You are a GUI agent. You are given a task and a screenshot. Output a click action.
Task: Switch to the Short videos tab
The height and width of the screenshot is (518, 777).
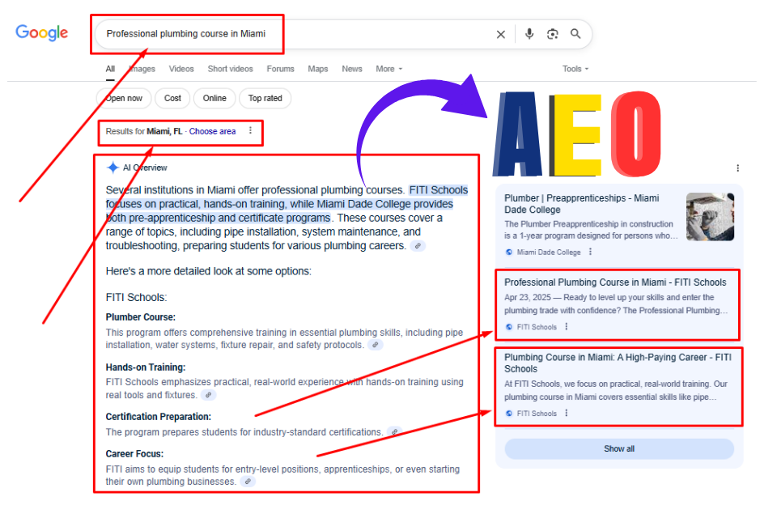(231, 69)
